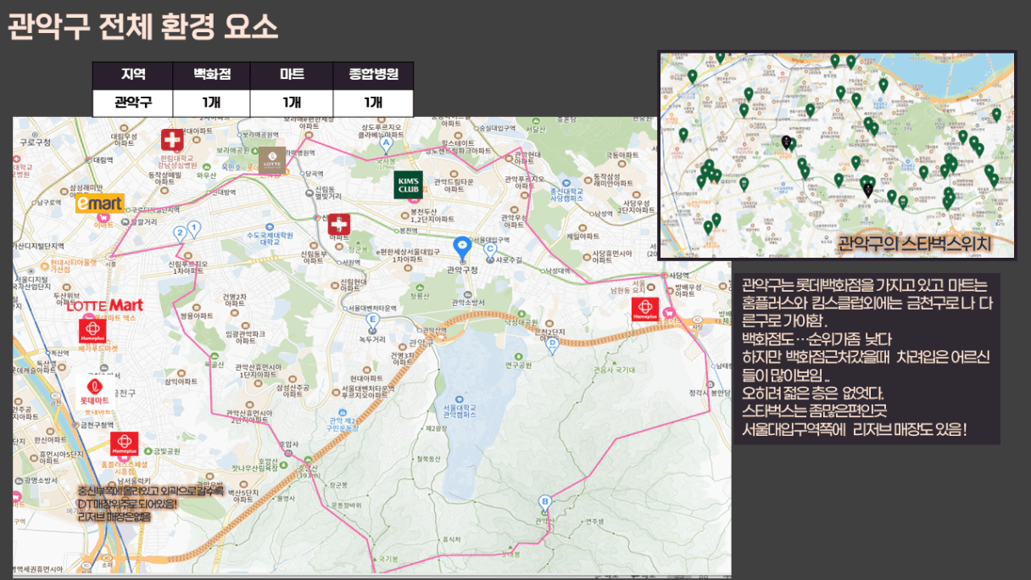Select the caption line DT매장위주로 되어있음!
This screenshot has height=580, width=1031.
(127, 504)
